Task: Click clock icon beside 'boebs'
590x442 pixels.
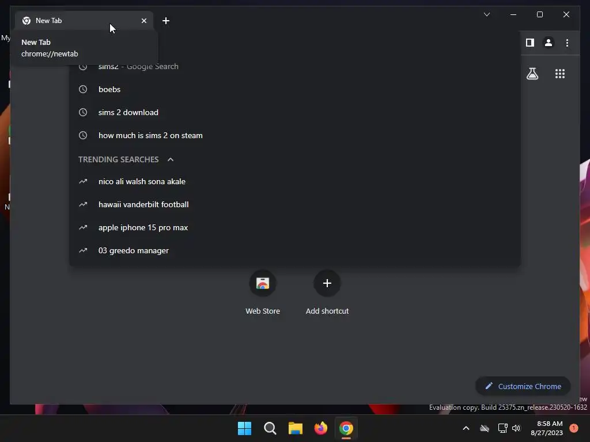Action: [83, 89]
